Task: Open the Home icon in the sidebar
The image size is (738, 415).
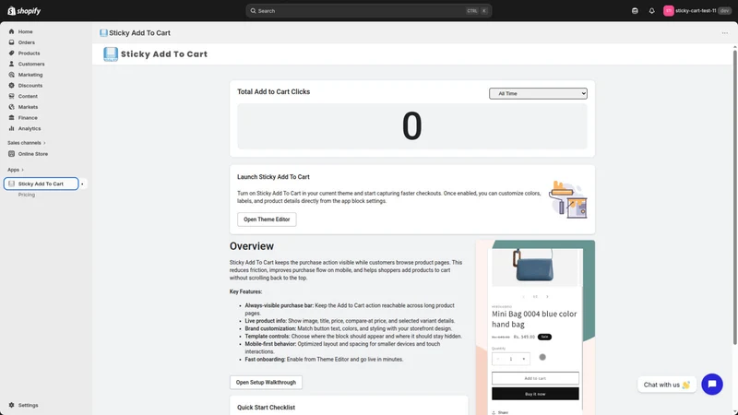Action: point(11,31)
